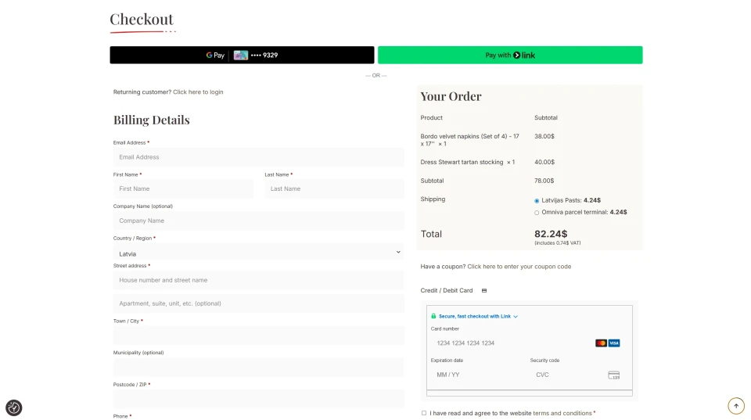Click the Billing Details heading
This screenshot has height=420, width=751.
[151, 120]
